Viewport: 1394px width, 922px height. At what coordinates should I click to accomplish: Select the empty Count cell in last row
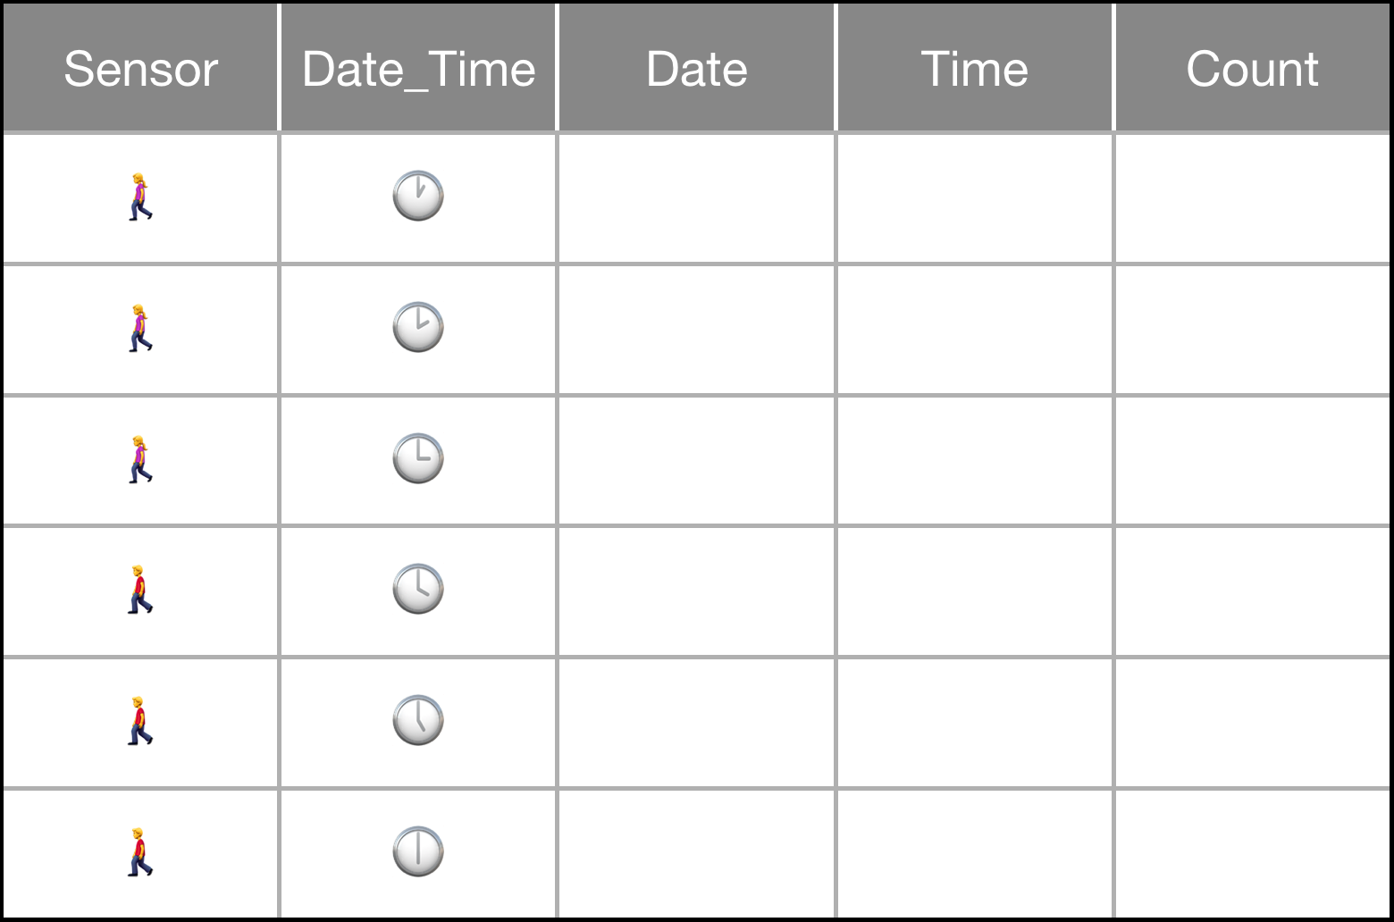[x=1253, y=853]
